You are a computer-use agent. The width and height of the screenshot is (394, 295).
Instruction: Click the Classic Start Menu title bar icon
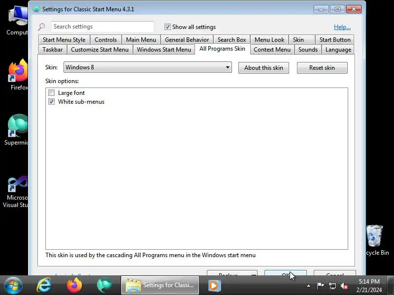click(36, 9)
